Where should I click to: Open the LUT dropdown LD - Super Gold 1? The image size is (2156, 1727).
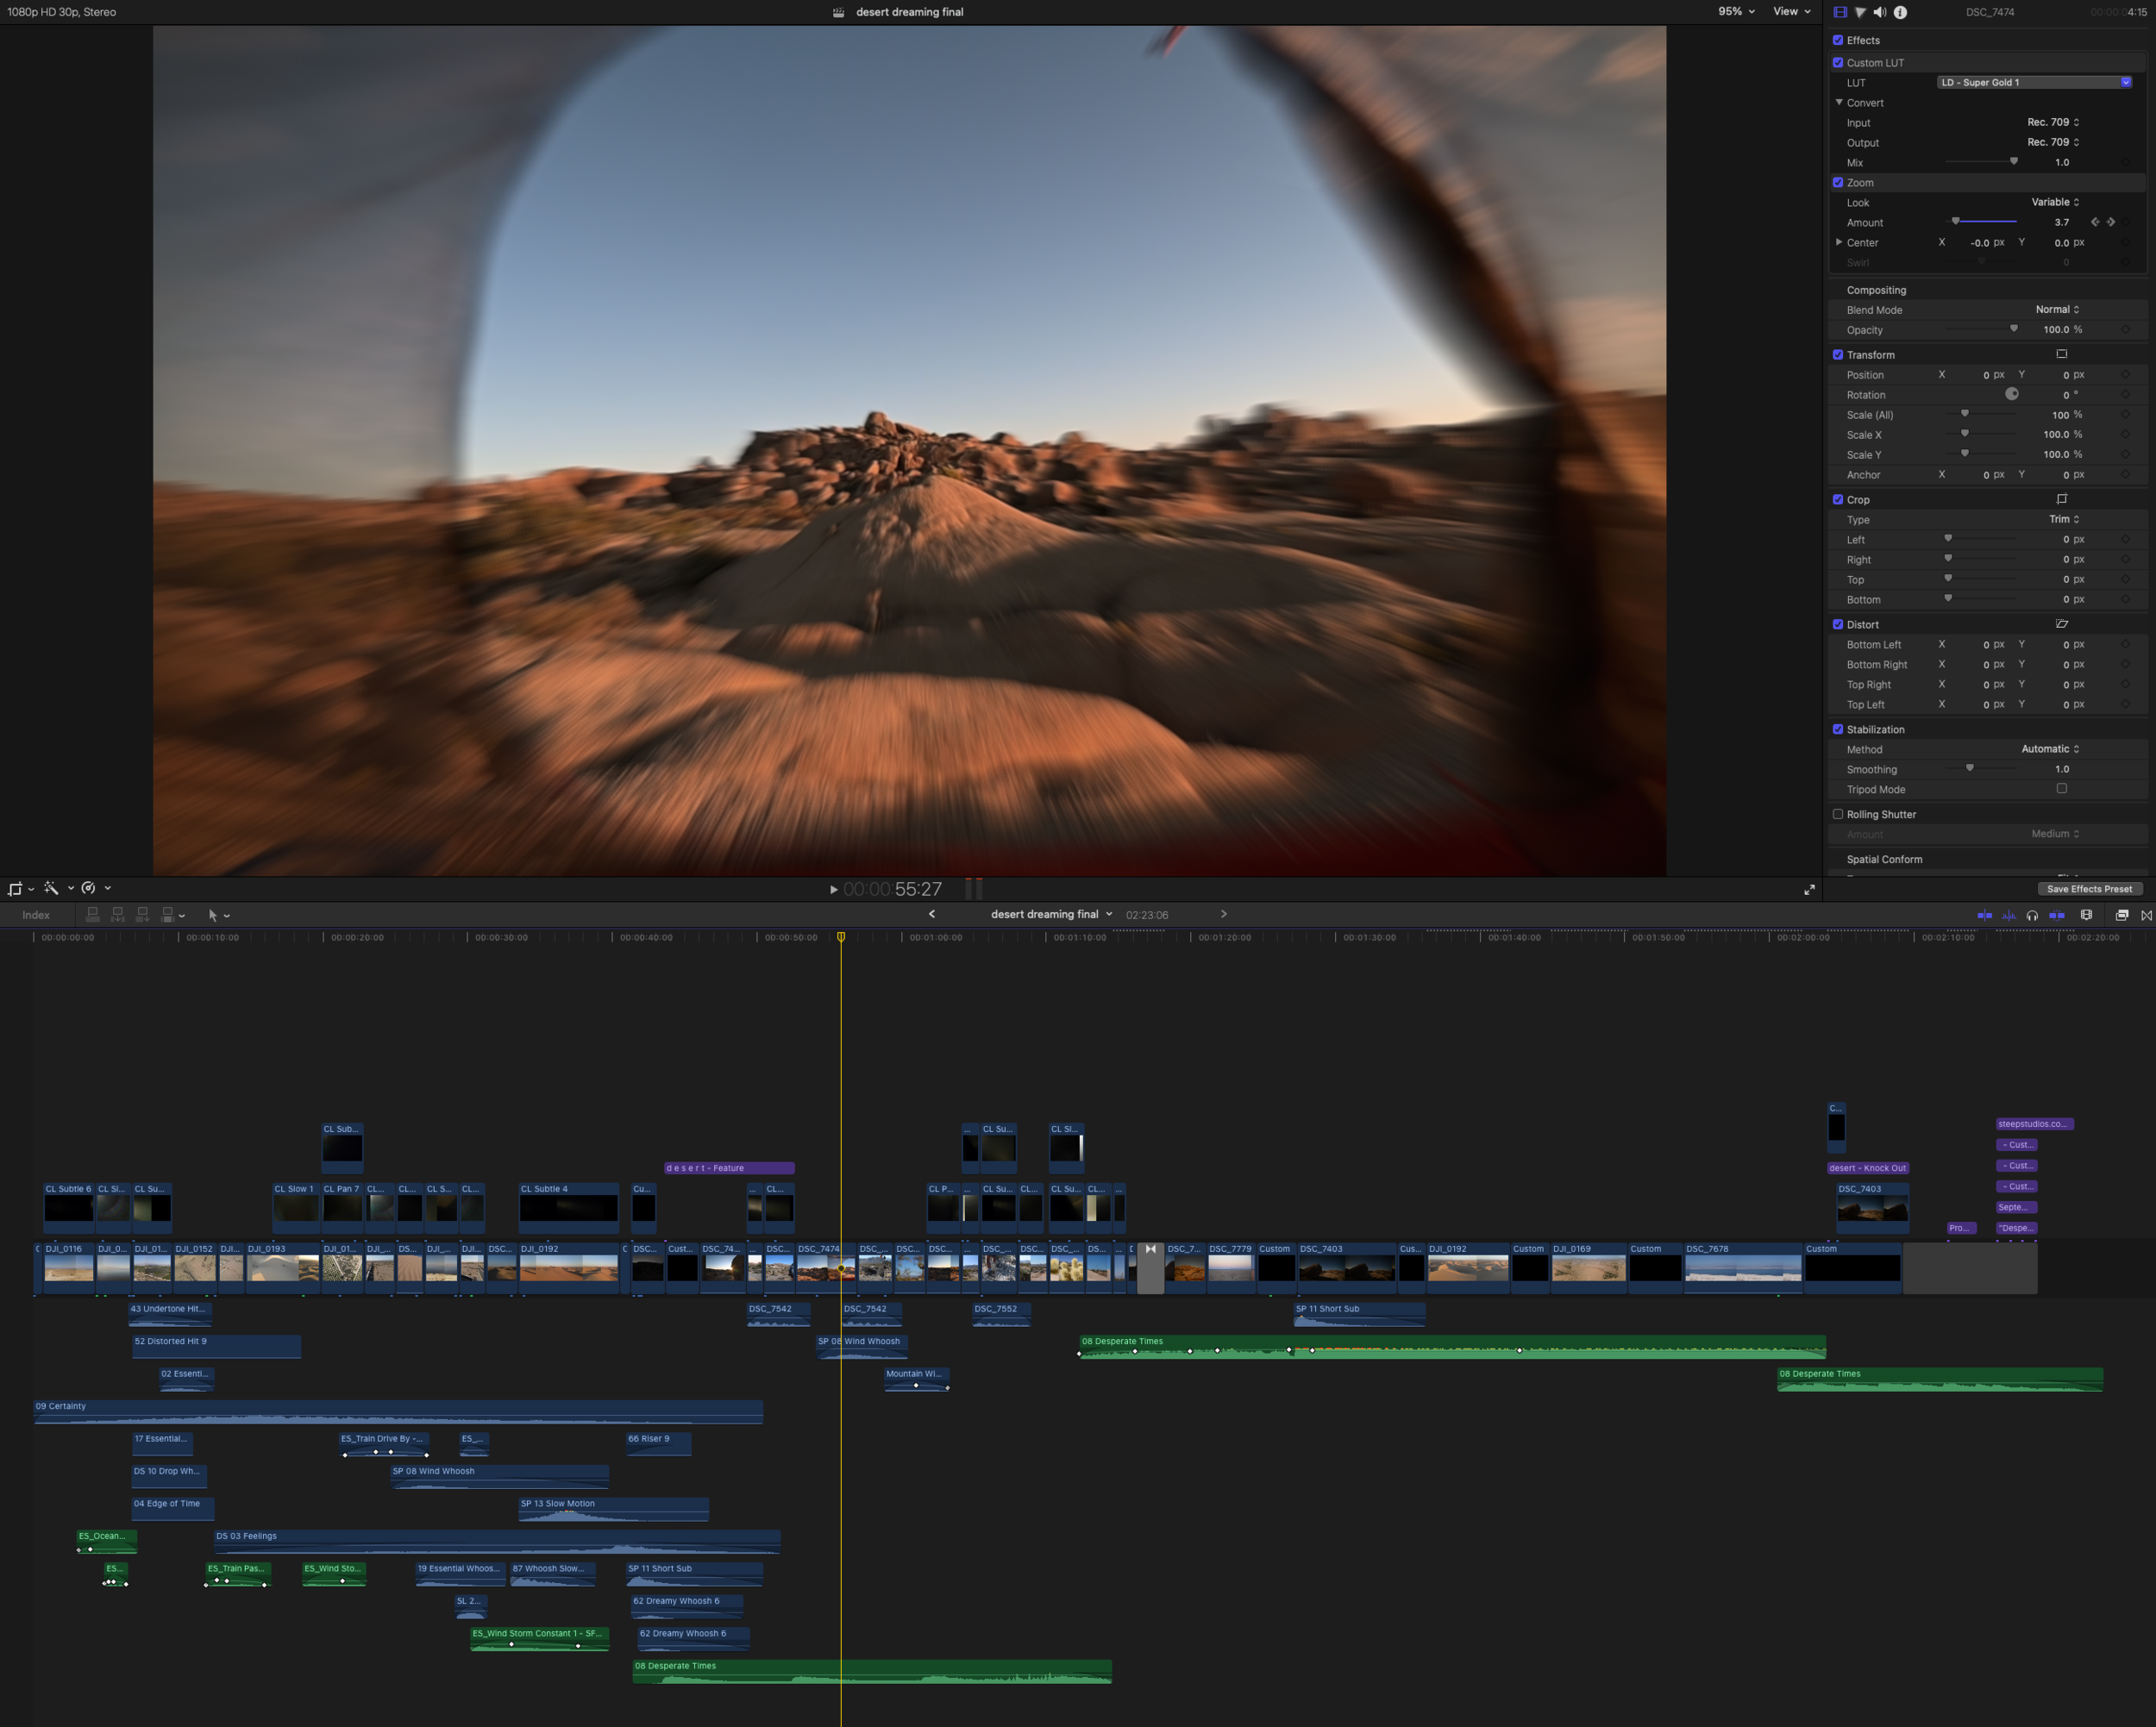pos(2035,83)
